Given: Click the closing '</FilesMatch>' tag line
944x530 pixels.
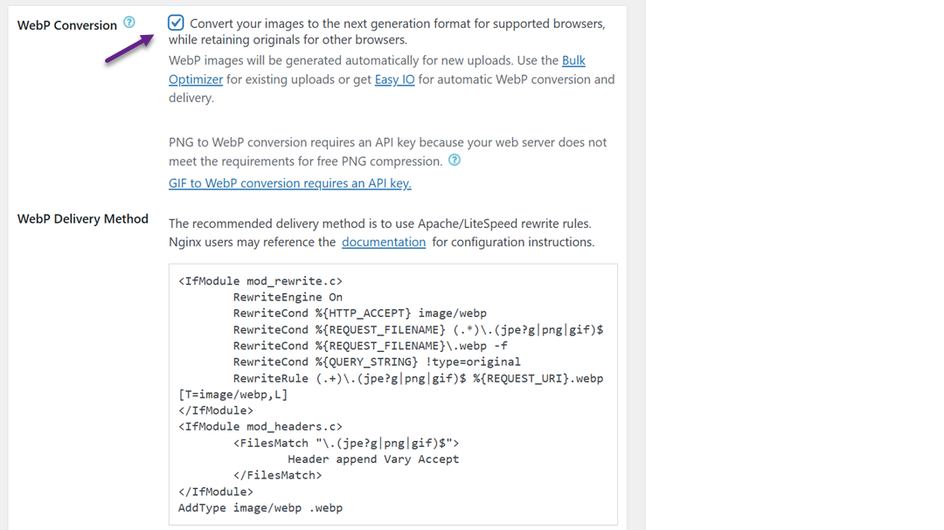Looking at the screenshot, I should pos(277,475).
